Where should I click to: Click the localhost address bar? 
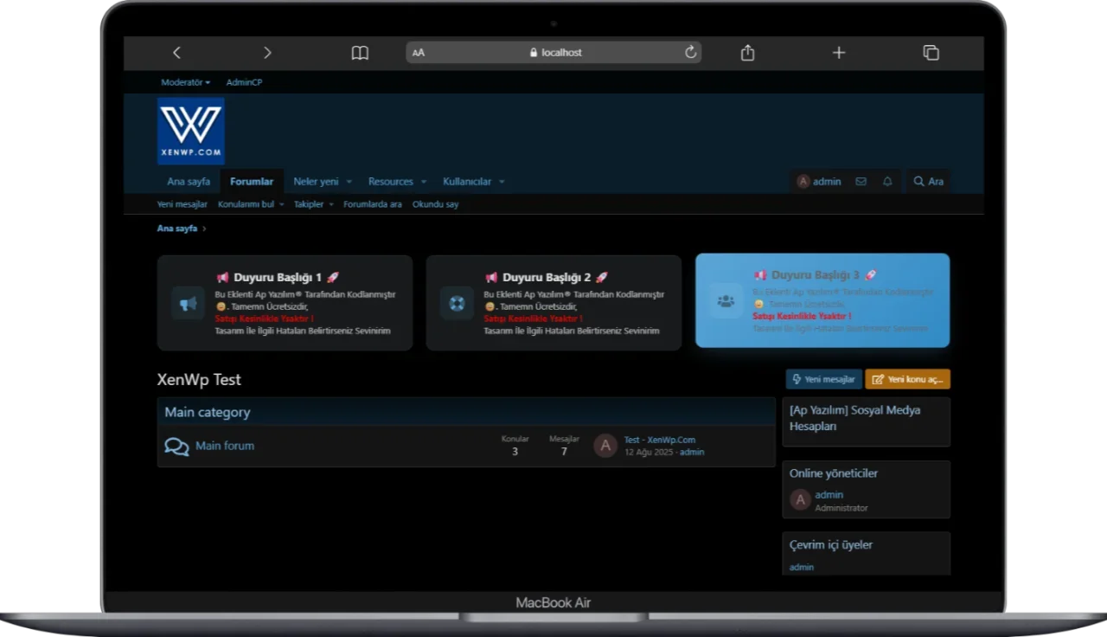tap(555, 53)
